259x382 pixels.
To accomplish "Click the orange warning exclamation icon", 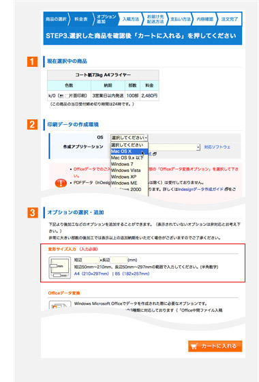I will [61, 183].
